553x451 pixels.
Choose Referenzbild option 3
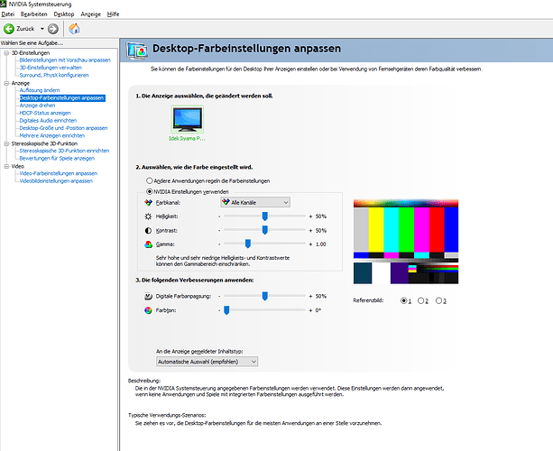(x=439, y=300)
